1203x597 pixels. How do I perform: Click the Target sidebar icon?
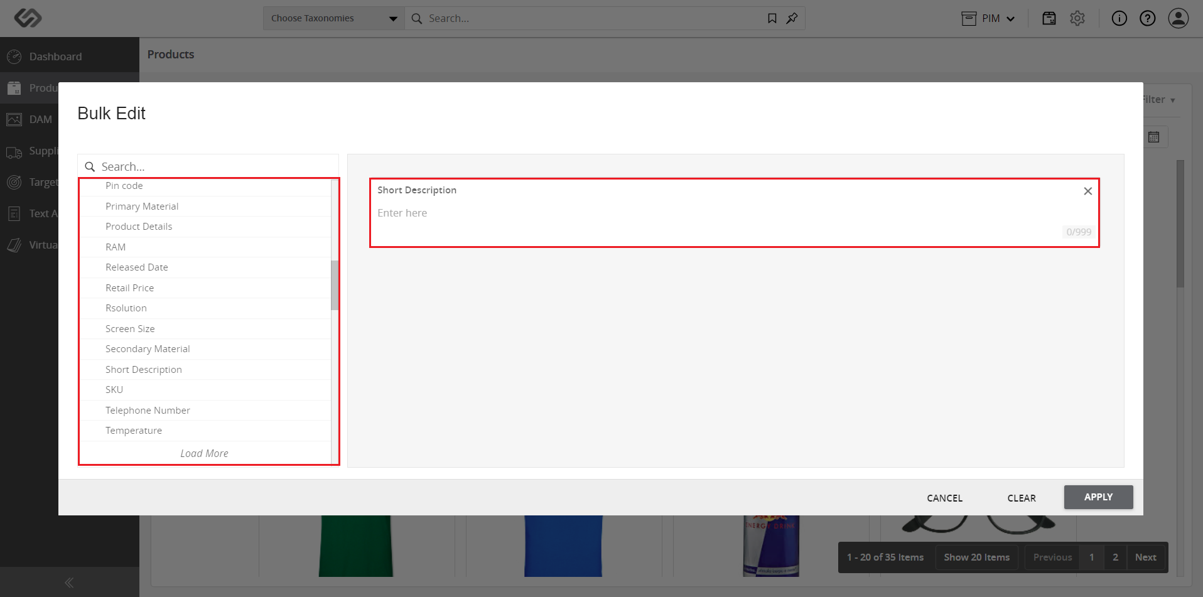(x=14, y=182)
